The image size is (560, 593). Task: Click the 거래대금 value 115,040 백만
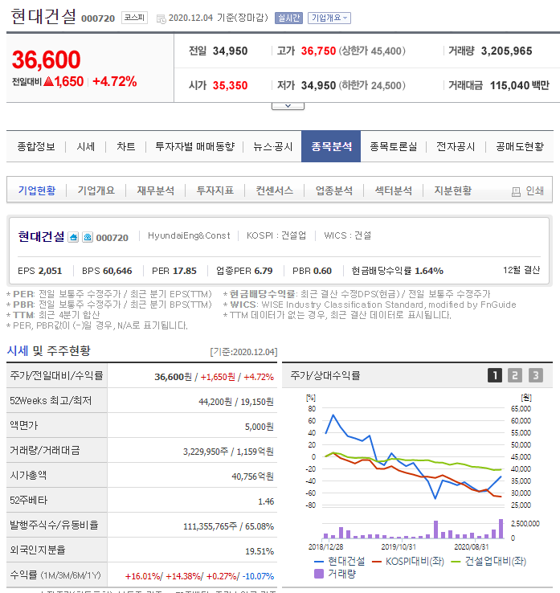(519, 85)
